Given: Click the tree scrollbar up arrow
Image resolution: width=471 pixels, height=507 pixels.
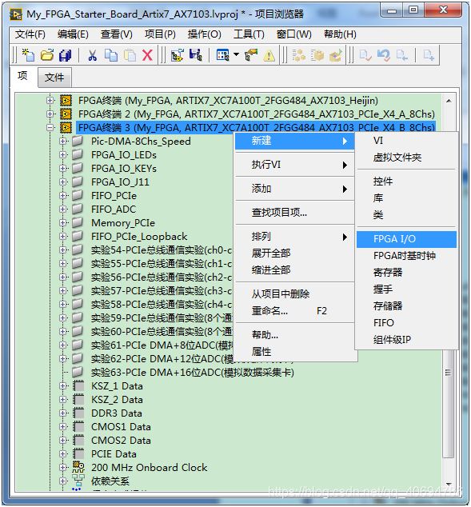Looking at the screenshot, I should (449, 101).
